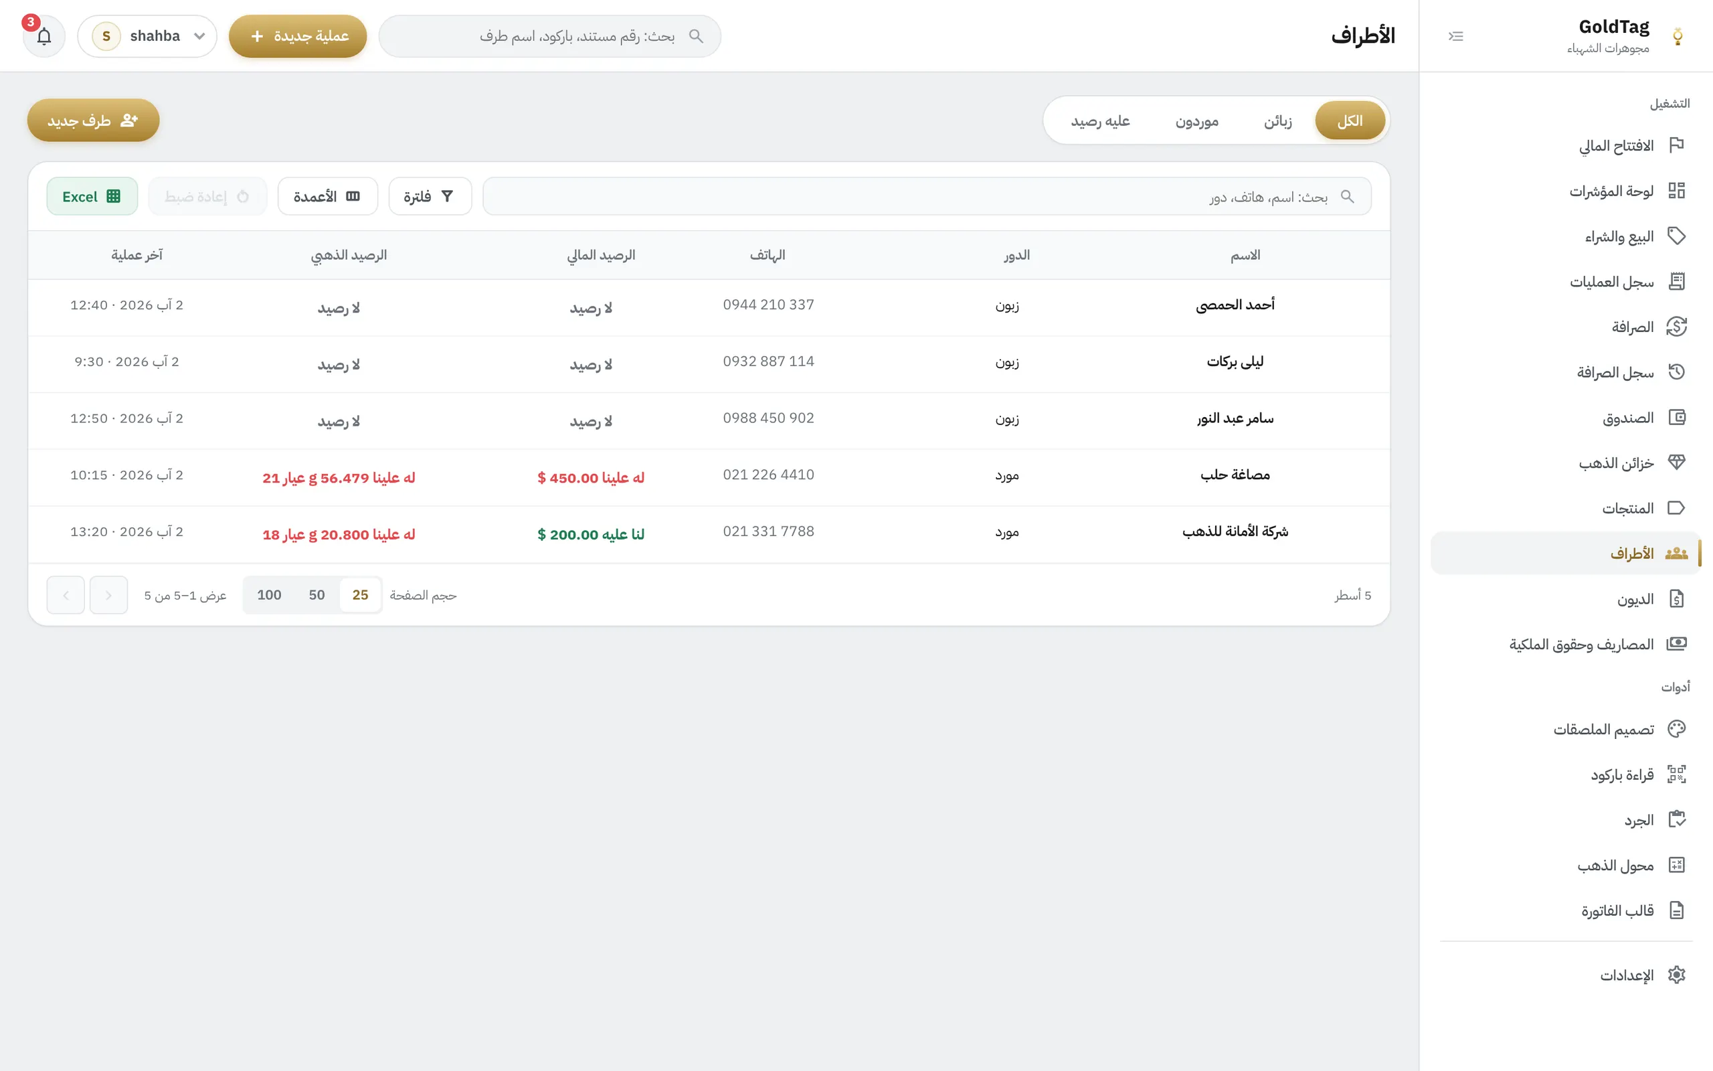Open the notifications bell

click(x=44, y=36)
